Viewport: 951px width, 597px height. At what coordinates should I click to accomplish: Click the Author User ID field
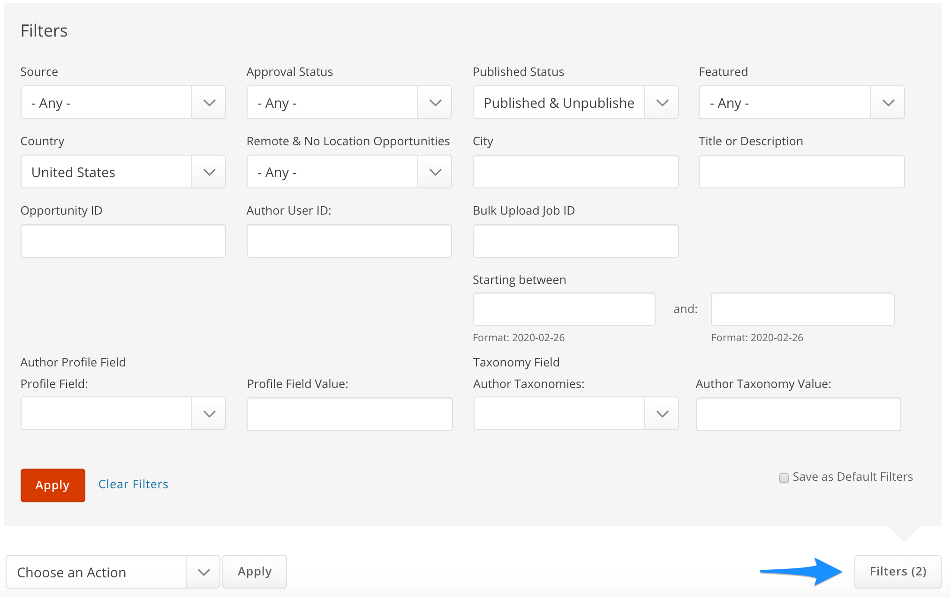coord(349,241)
